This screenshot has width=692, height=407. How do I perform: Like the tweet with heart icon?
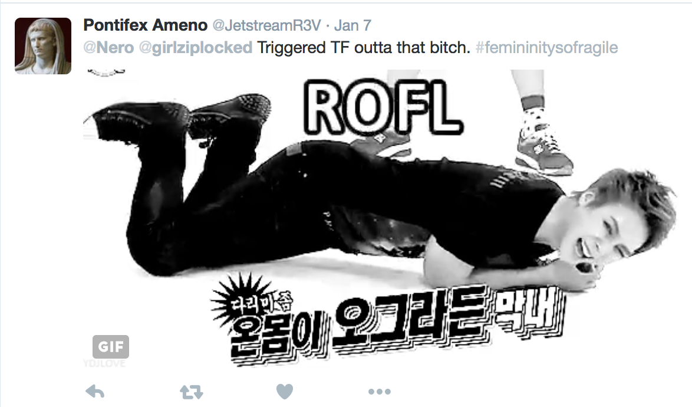coord(285,391)
